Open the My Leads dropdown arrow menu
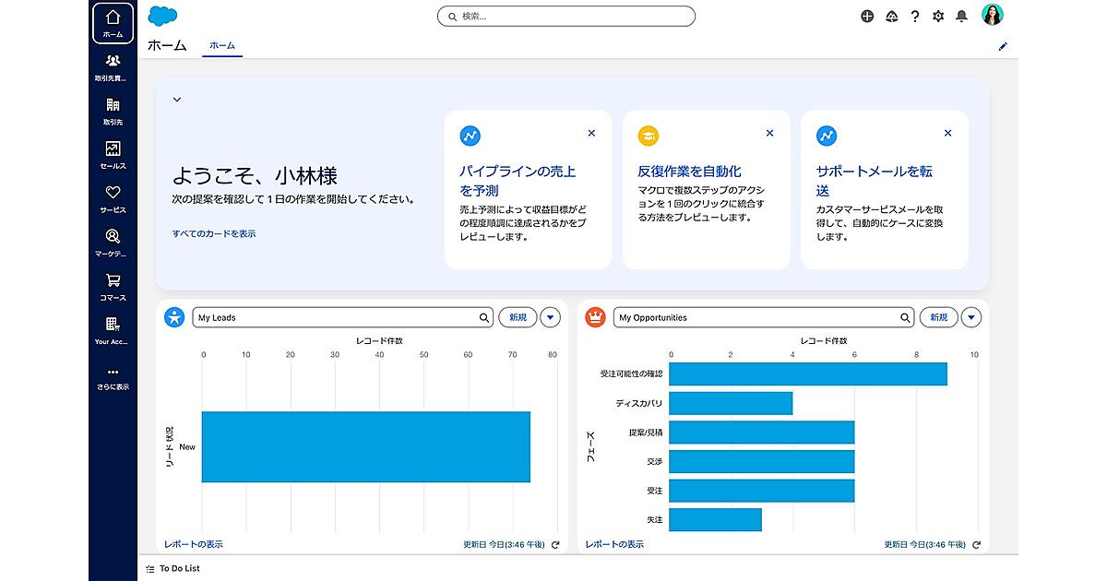The image size is (1107, 581). [x=550, y=318]
